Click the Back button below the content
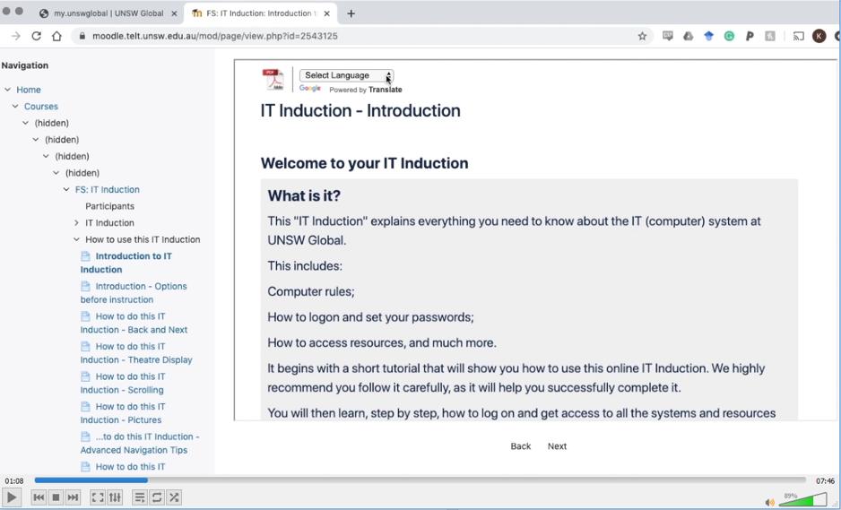Screen dimensions: 841x510 (x=520, y=446)
